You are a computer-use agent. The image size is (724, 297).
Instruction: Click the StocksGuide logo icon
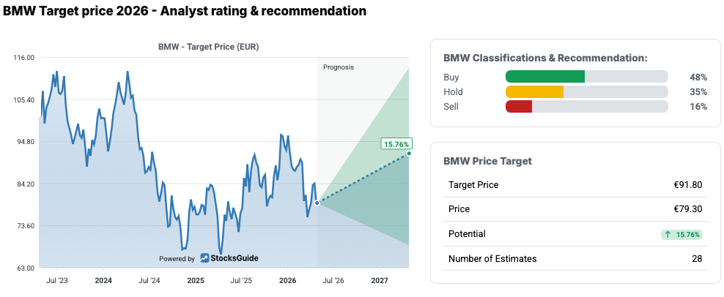coord(204,258)
